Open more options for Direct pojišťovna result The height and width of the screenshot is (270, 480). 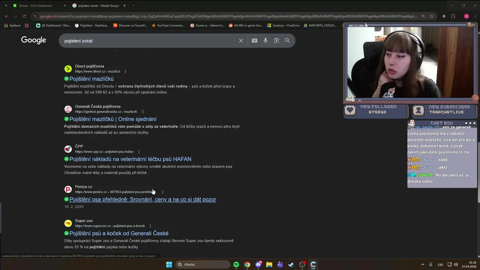tap(126, 71)
